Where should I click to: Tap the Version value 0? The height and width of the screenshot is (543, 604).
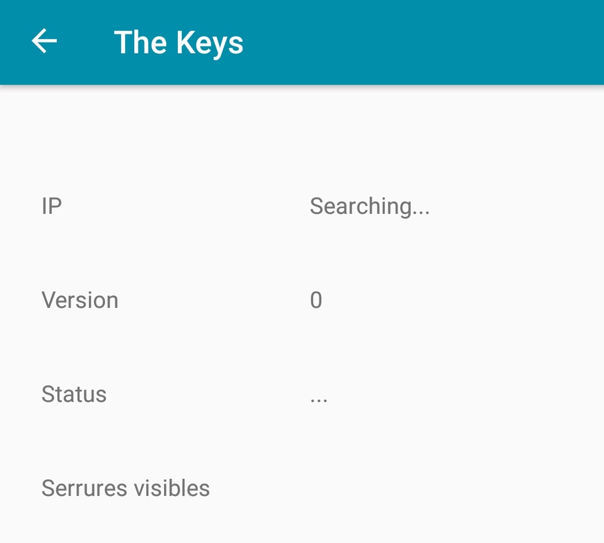coord(316,300)
